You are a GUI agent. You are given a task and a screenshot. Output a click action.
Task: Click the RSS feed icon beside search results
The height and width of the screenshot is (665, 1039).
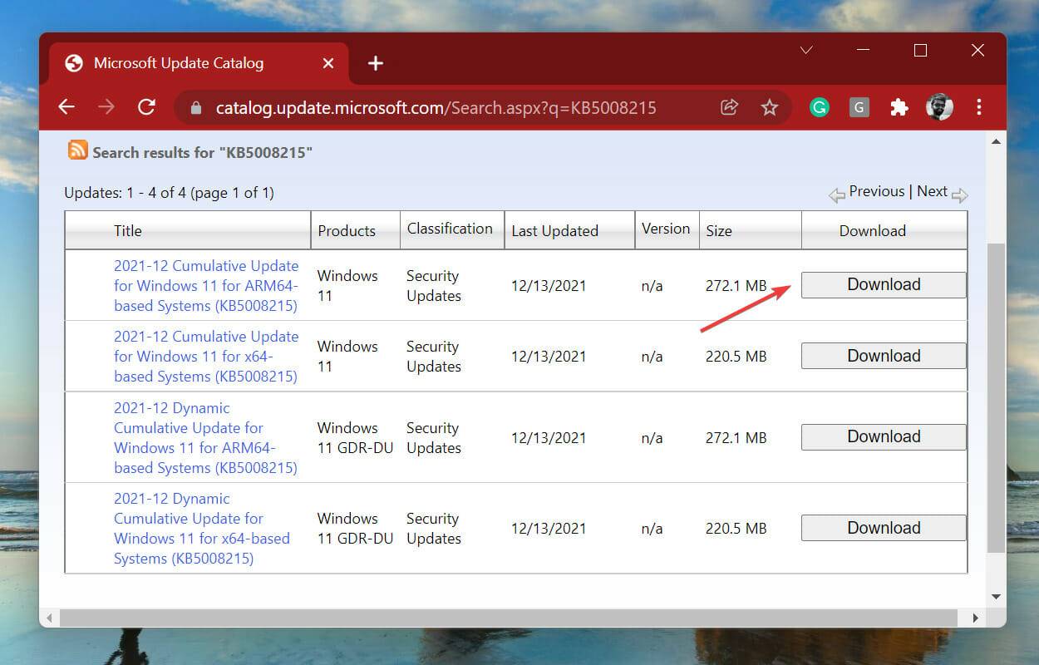[x=77, y=150]
